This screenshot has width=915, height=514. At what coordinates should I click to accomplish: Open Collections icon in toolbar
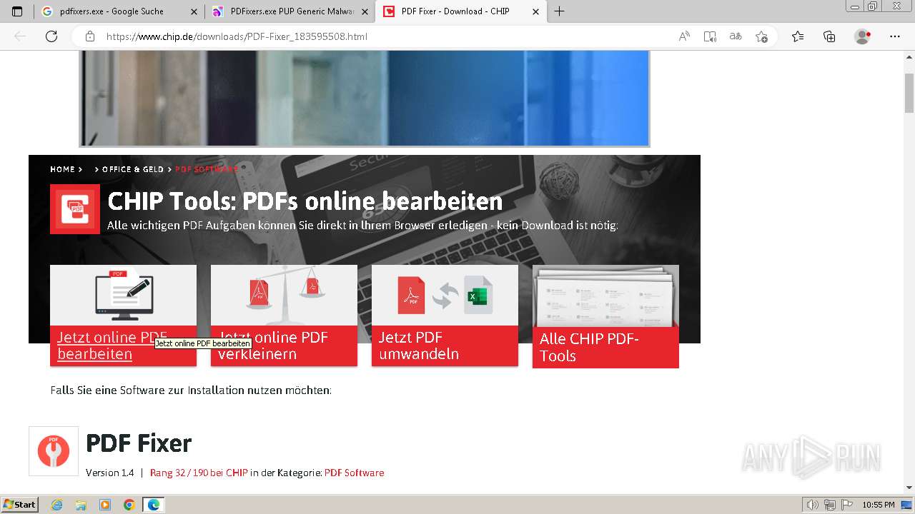click(829, 36)
